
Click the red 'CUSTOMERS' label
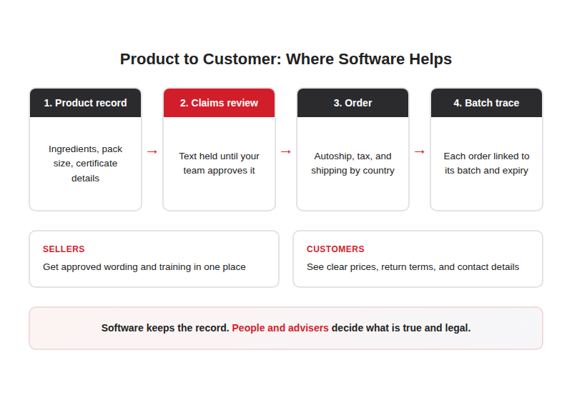(335, 249)
